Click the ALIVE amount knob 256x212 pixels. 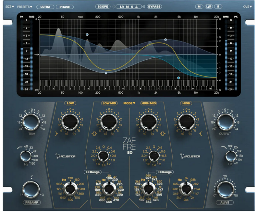[x=225, y=190]
